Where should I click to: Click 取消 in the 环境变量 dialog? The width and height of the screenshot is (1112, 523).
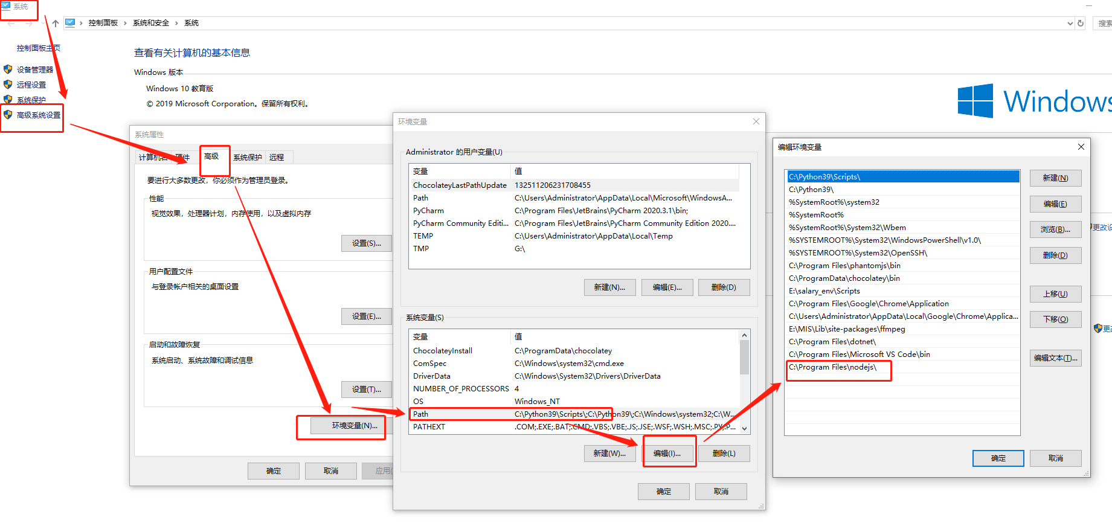pos(721,492)
